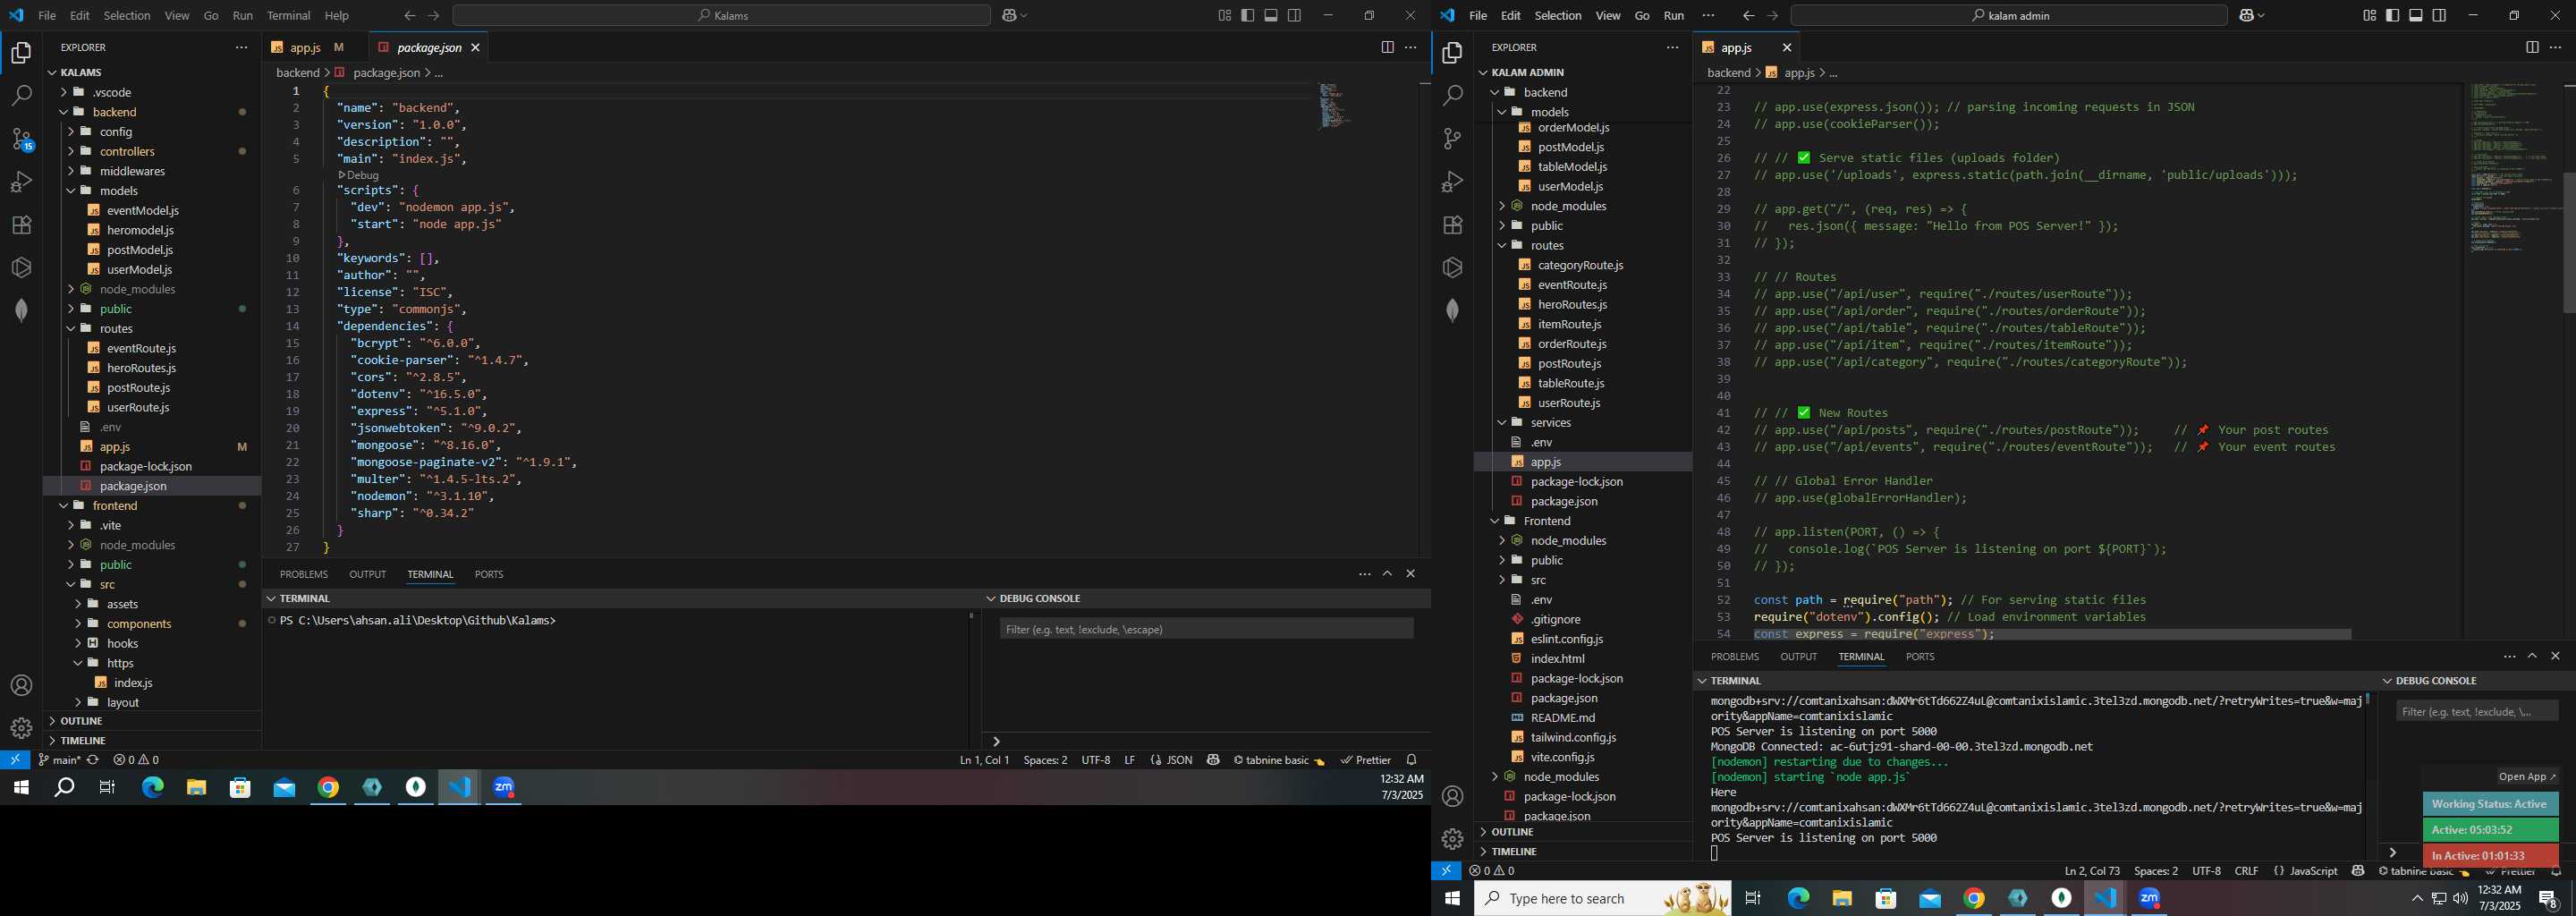
Task: Open Run and Debug in Kalams window
Action: tap(21, 182)
